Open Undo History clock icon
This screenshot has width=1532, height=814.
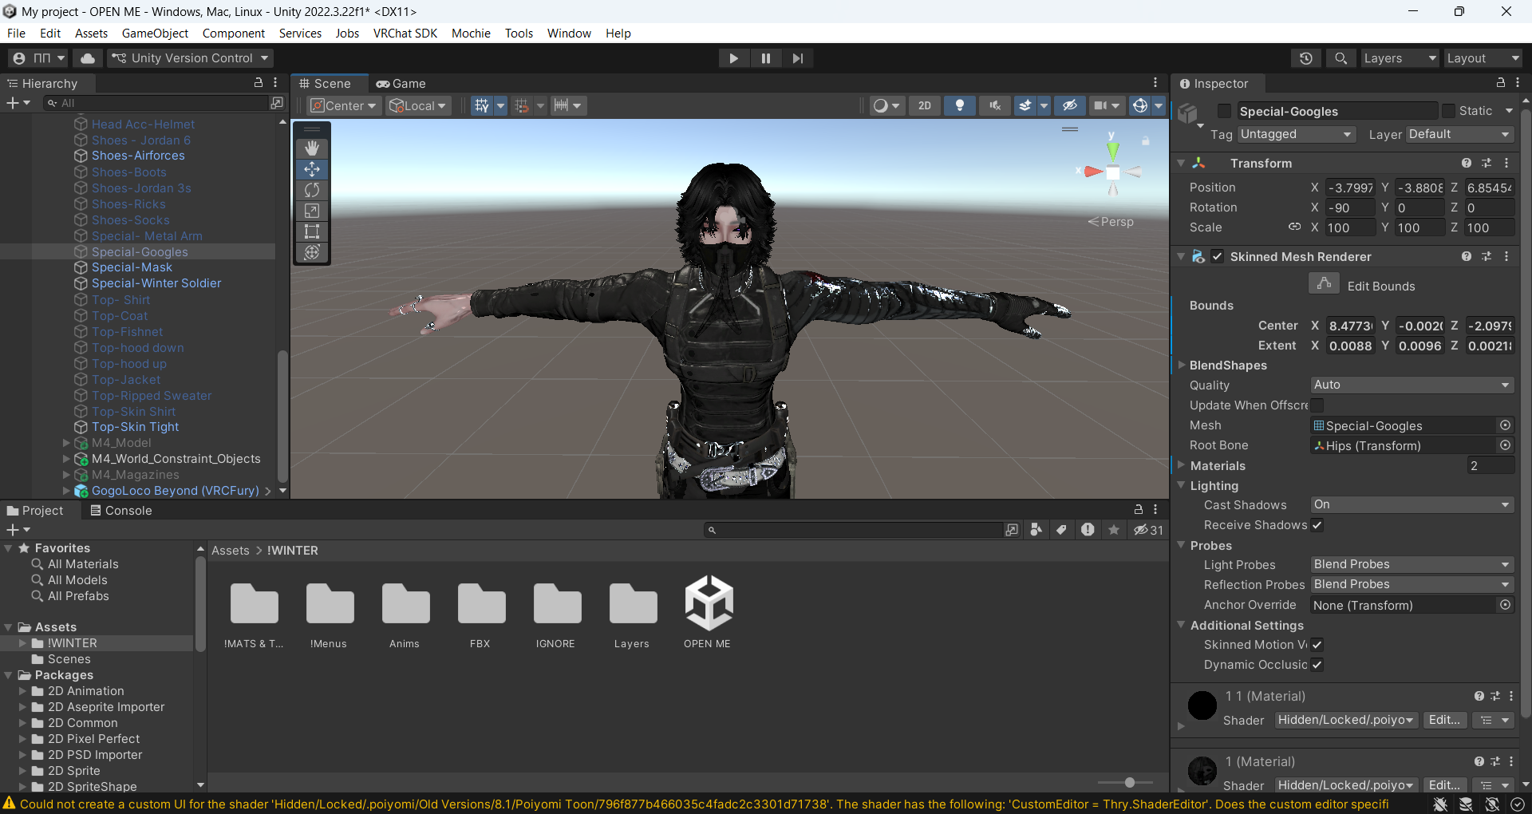[x=1306, y=58]
